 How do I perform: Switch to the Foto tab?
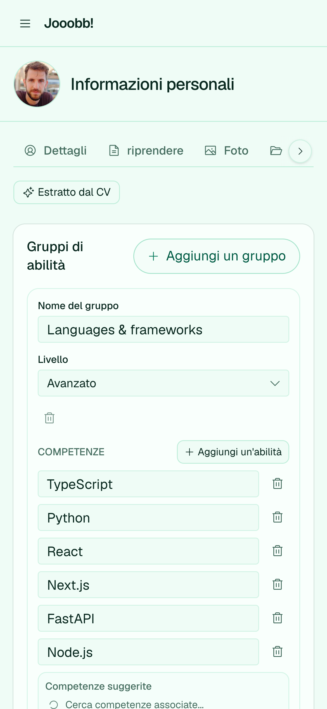pos(227,151)
